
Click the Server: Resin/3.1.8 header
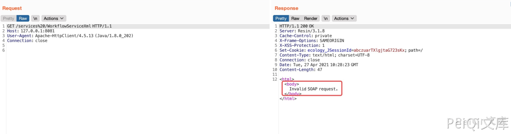pos(302,31)
